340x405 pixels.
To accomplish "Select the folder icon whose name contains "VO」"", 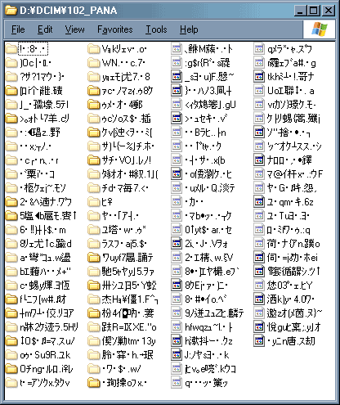I will tap(94, 160).
